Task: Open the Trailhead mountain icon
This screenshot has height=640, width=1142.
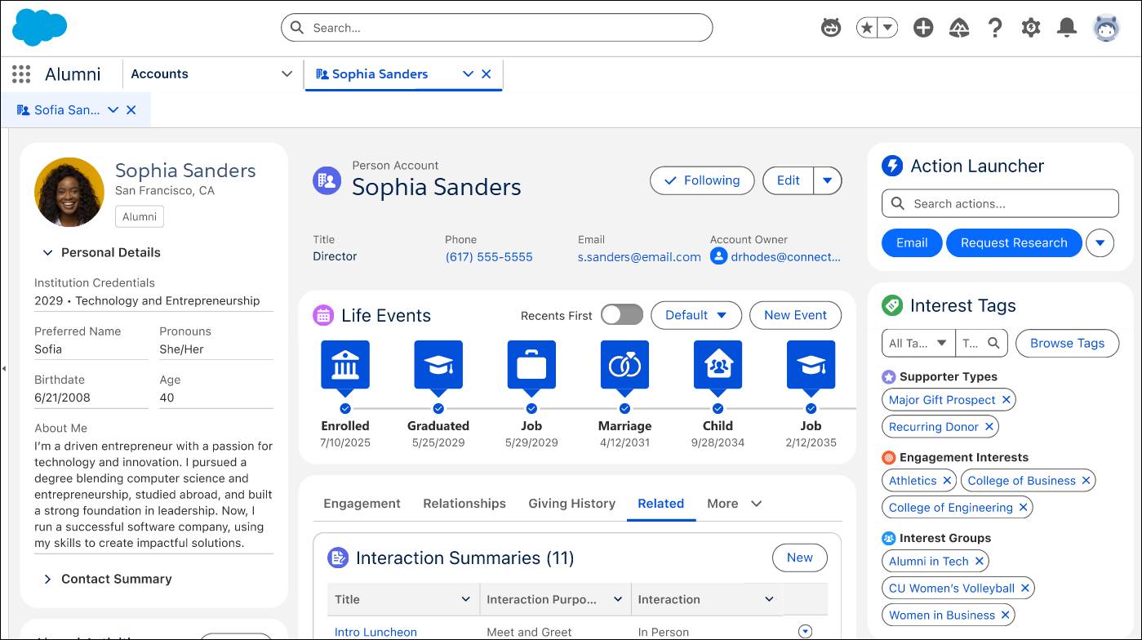Action: [959, 28]
